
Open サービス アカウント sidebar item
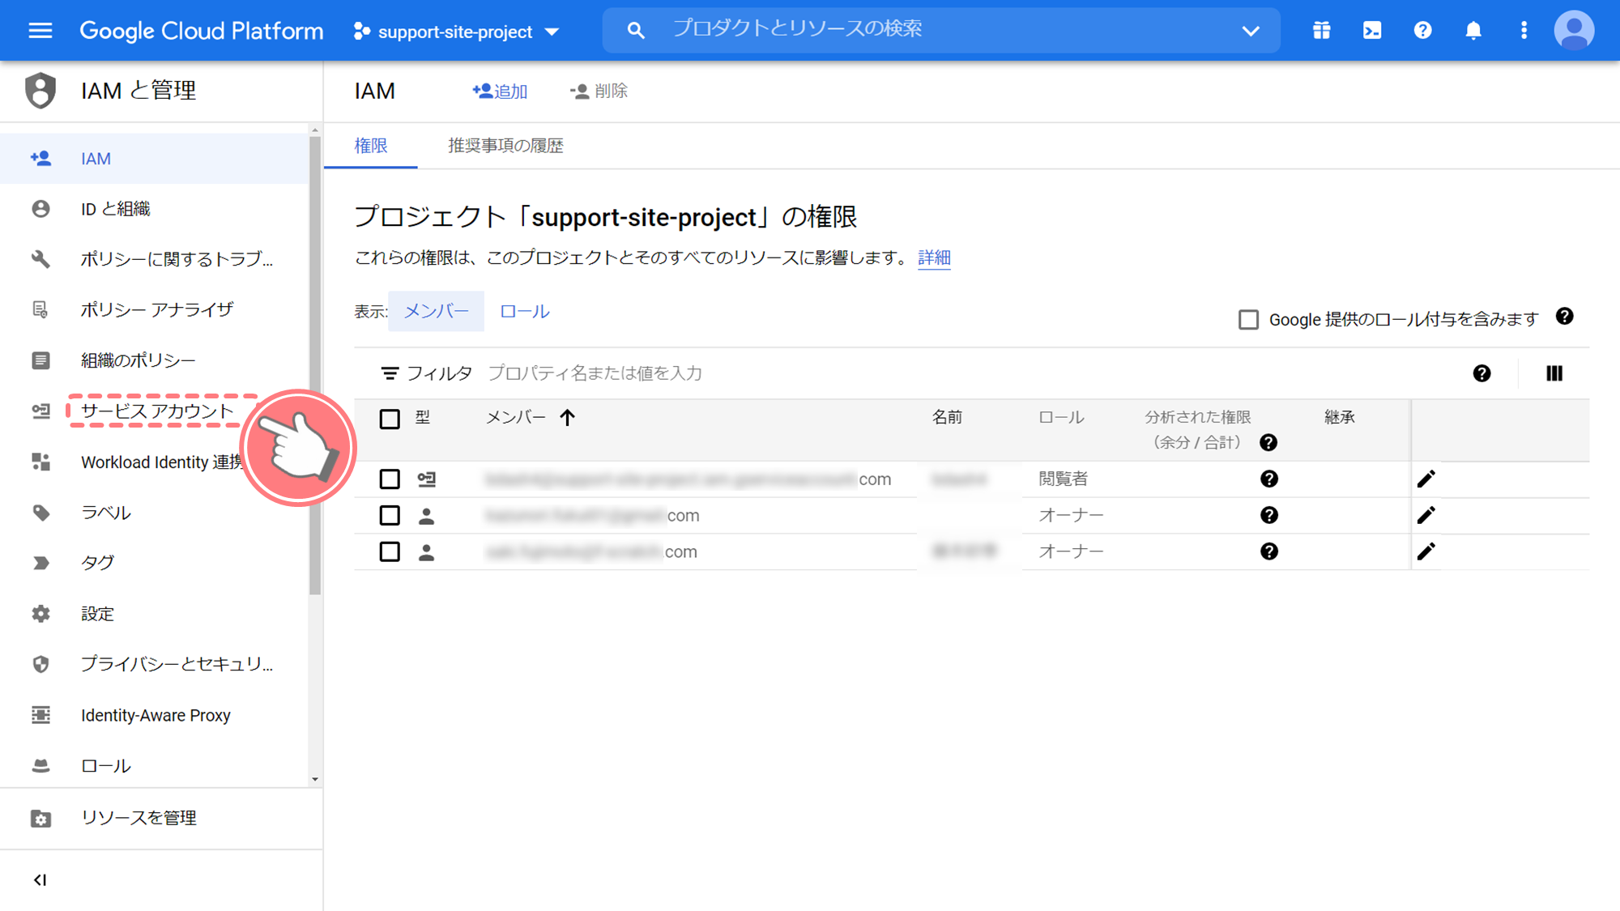click(154, 411)
